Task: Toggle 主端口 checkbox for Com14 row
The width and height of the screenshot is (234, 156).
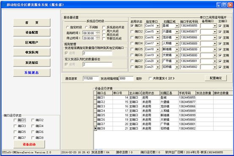Action: 220,26
